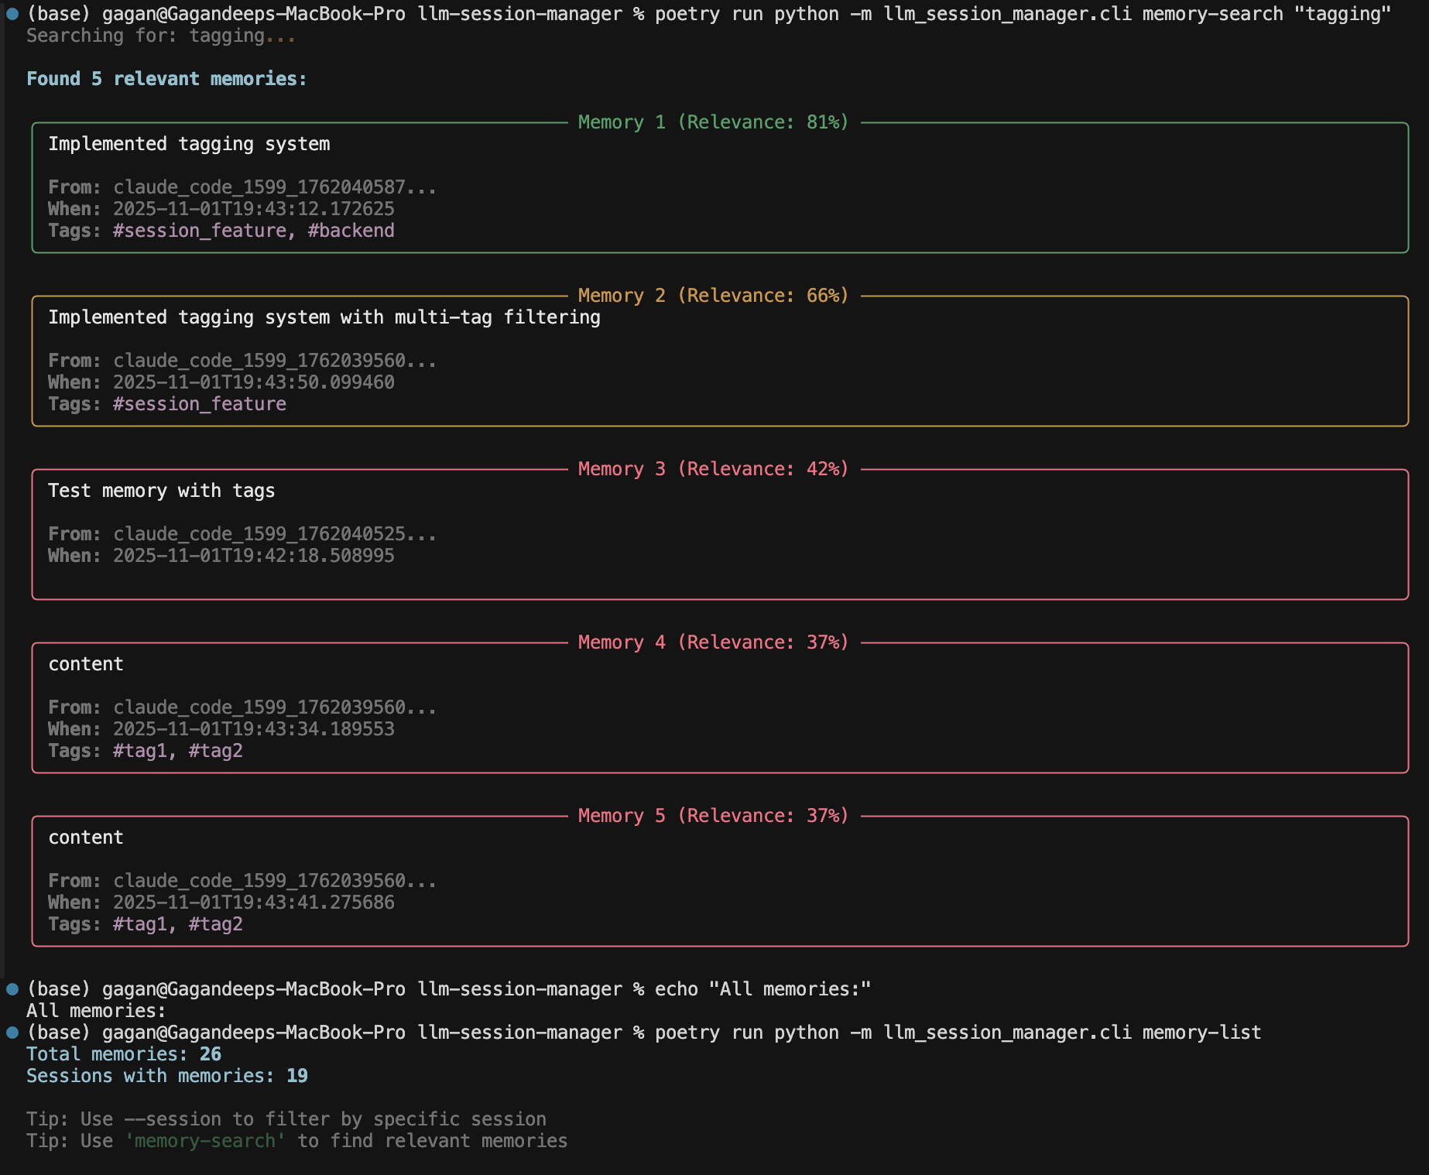Click the 'Memory 2 (Relevance: 66%)' title

tap(713, 296)
